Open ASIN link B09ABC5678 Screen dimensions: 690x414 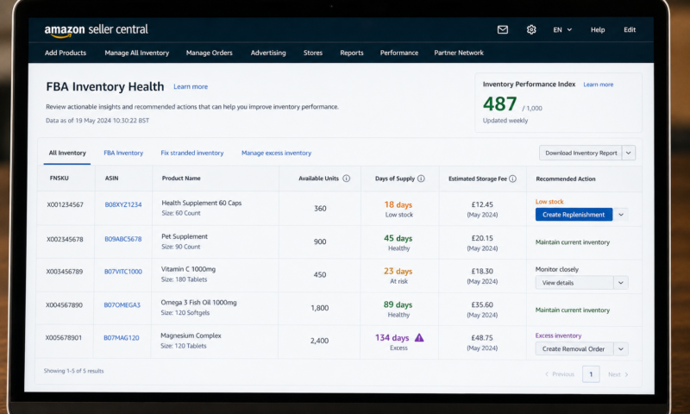[x=122, y=239]
